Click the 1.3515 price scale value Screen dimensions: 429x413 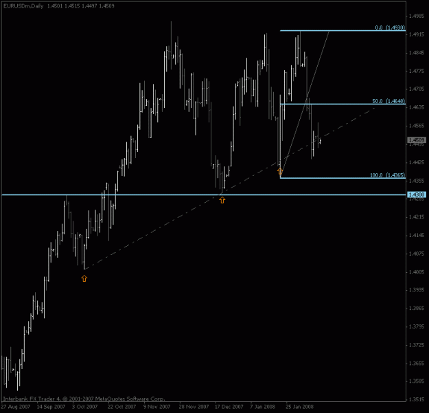pos(417,399)
